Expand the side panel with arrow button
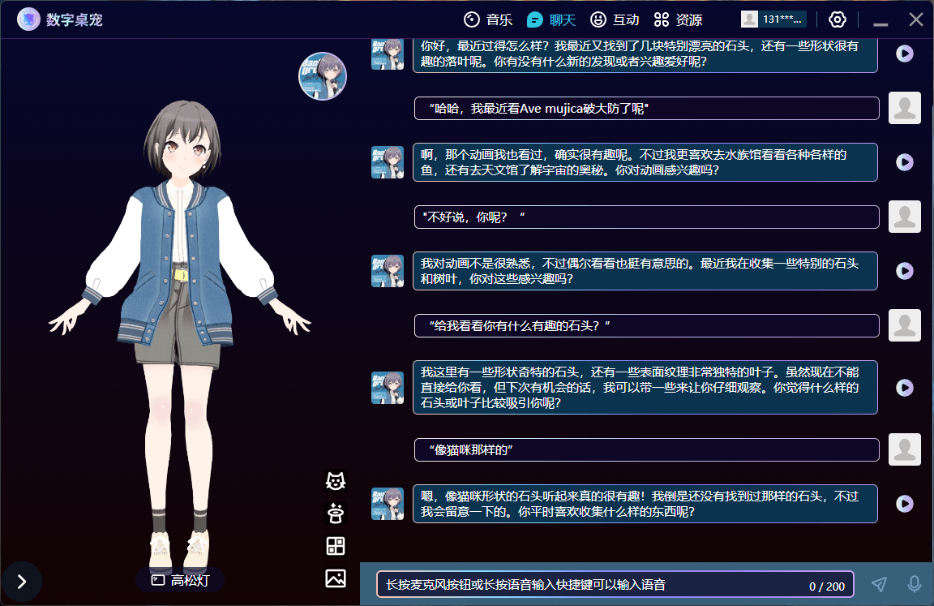The height and width of the screenshot is (606, 934). [x=22, y=582]
